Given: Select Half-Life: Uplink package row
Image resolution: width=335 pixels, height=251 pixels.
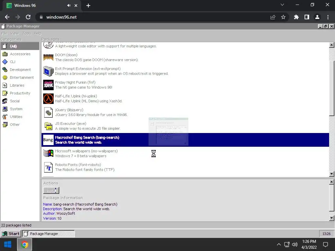Looking at the screenshot, I should (185, 99).
